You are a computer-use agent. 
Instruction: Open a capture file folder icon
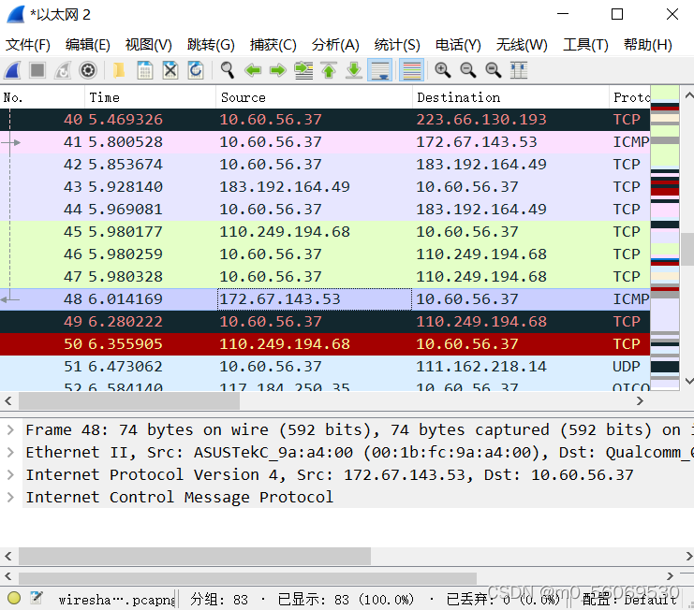coord(119,70)
